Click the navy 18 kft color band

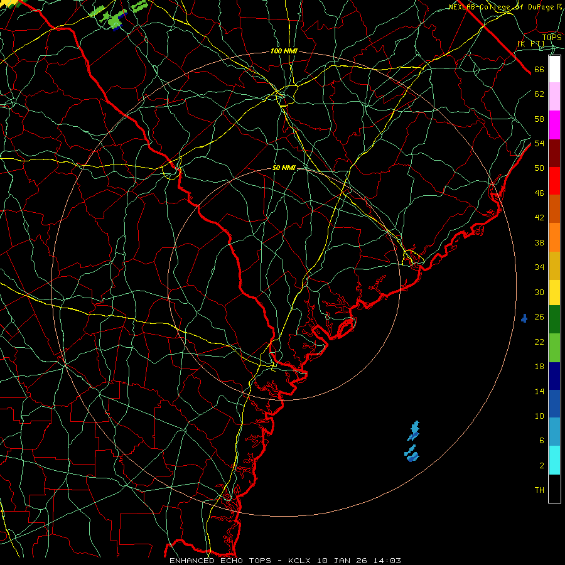tap(554, 376)
